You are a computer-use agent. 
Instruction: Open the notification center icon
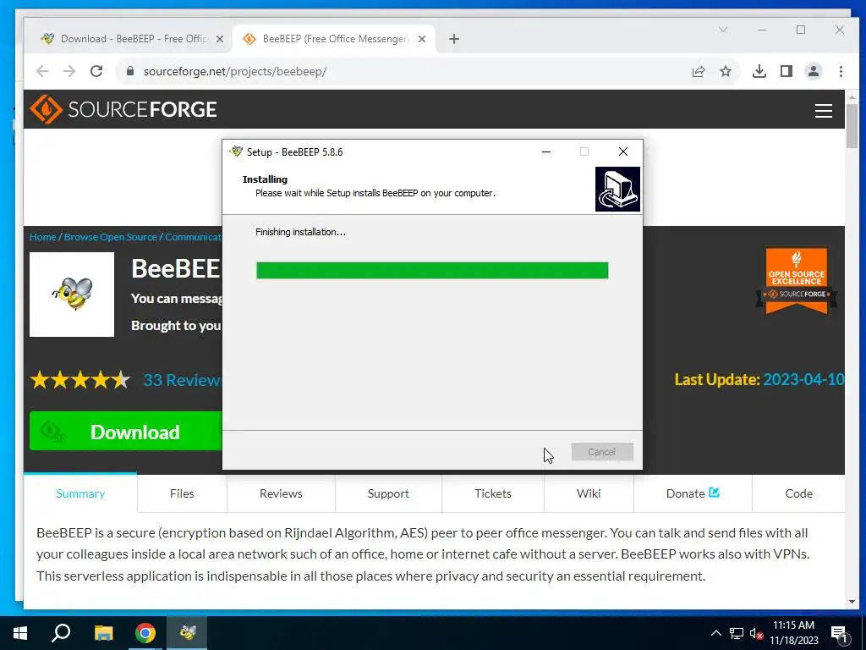(840, 634)
